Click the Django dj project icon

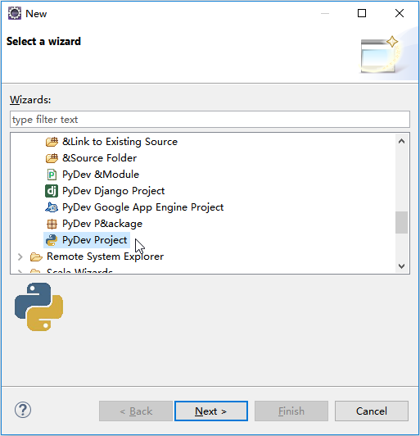(x=52, y=191)
